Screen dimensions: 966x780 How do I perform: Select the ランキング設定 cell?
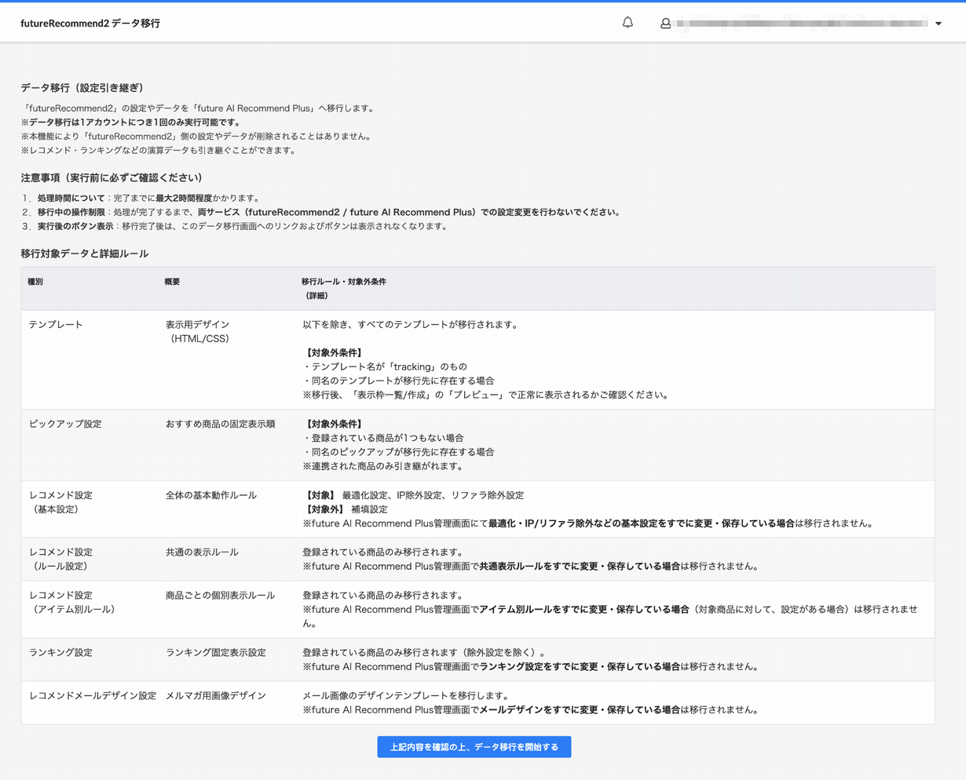click(60, 652)
